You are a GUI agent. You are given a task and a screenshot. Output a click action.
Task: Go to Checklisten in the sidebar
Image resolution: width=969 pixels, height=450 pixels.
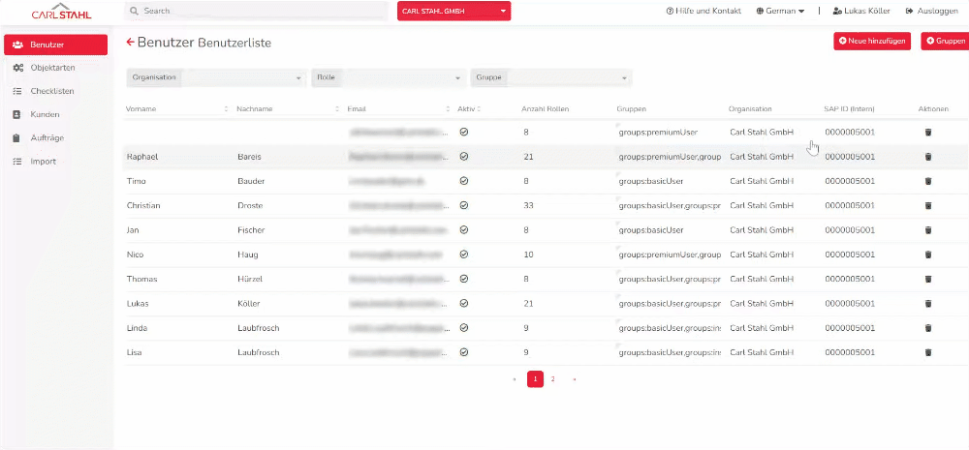pyautogui.click(x=52, y=91)
